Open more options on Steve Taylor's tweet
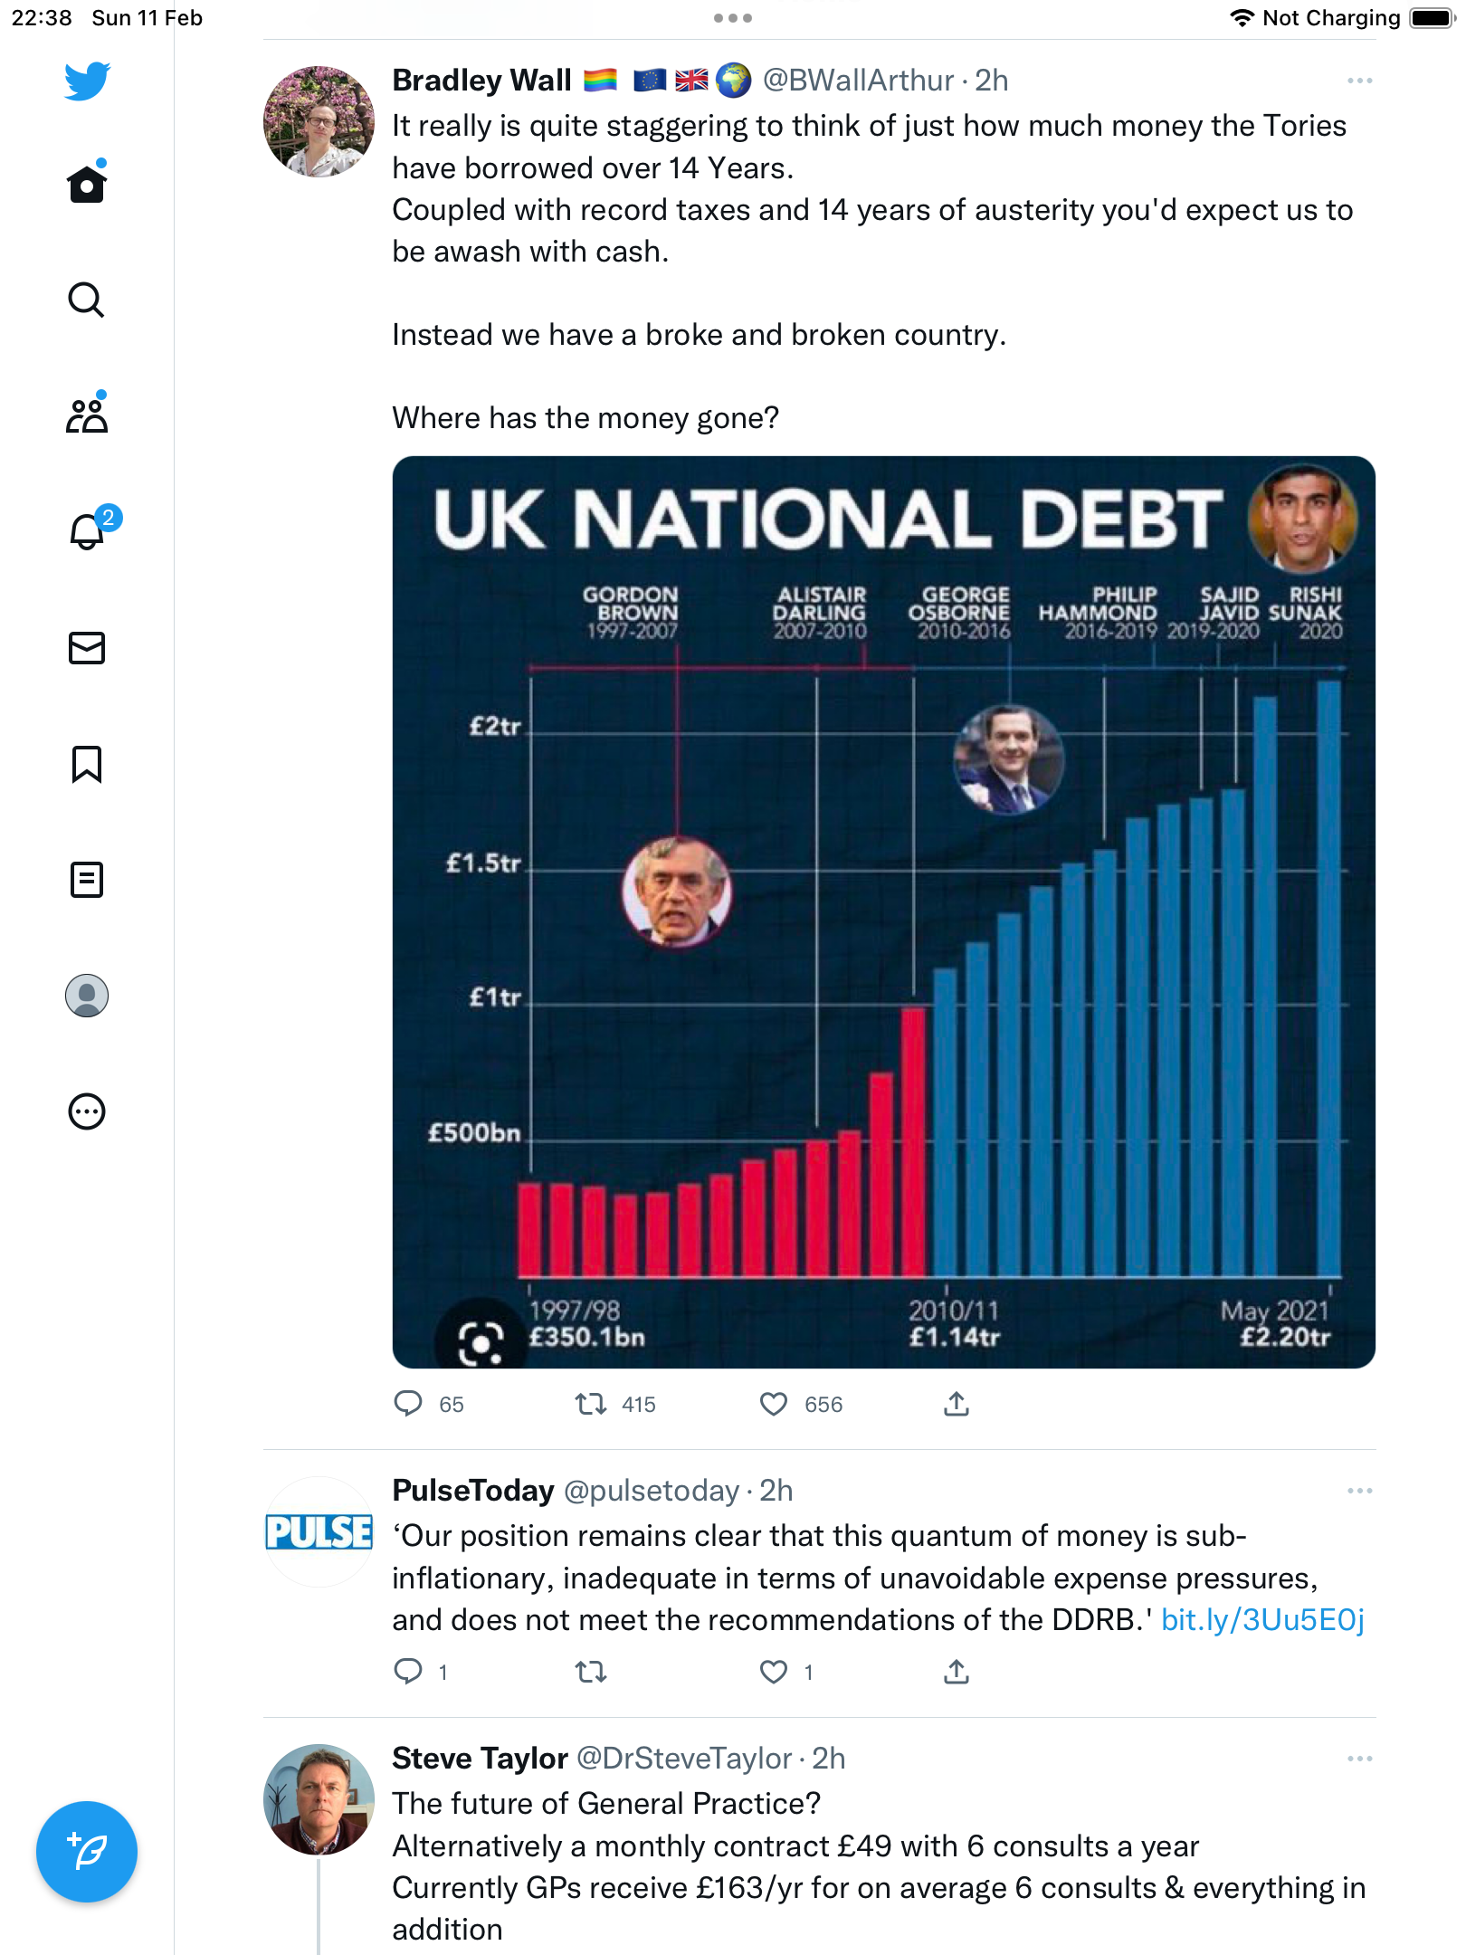The image size is (1466, 1955). 1359,1759
